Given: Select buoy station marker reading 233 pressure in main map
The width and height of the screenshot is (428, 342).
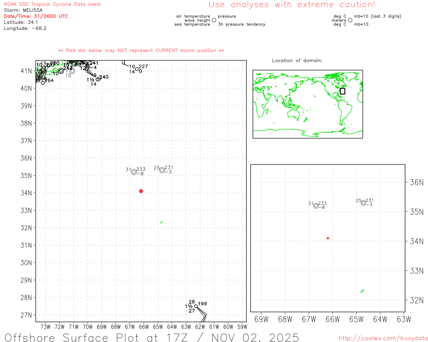Looking at the screenshot, I should pos(134,172).
